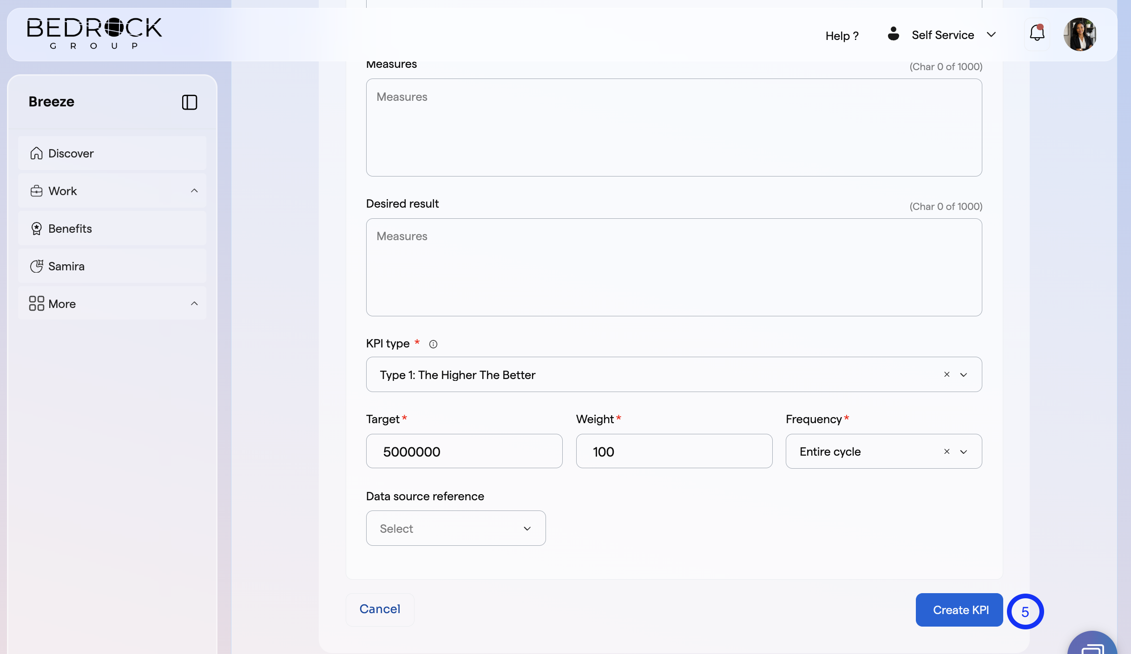The height and width of the screenshot is (654, 1131).
Task: Open the notifications bell
Action: click(1037, 34)
